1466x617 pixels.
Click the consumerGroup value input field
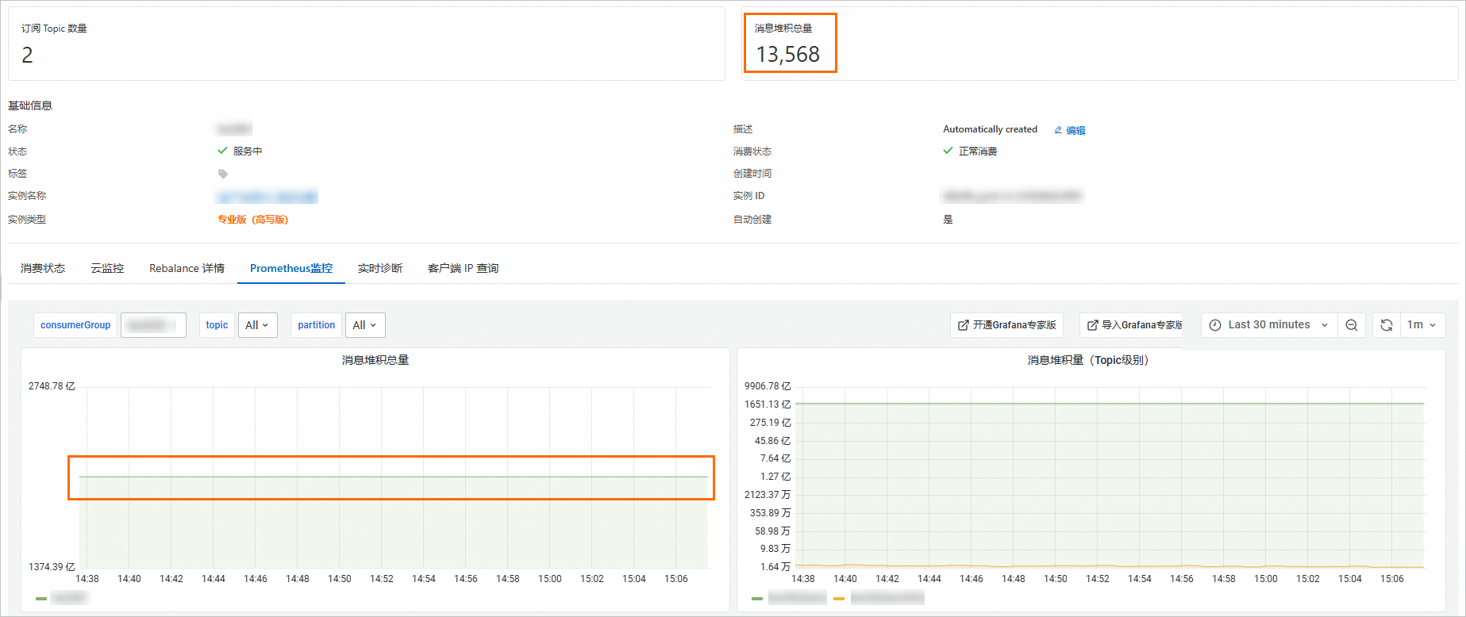pyautogui.click(x=153, y=325)
